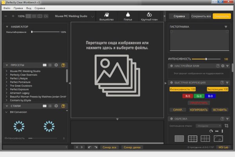
Task: Select the before/after comparison view icon
Action: point(40,16)
